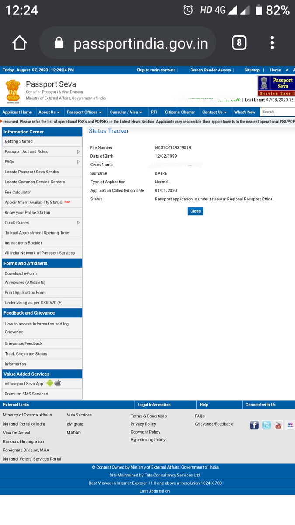
Task: Open the MADAD footer link
Action: (x=74, y=433)
